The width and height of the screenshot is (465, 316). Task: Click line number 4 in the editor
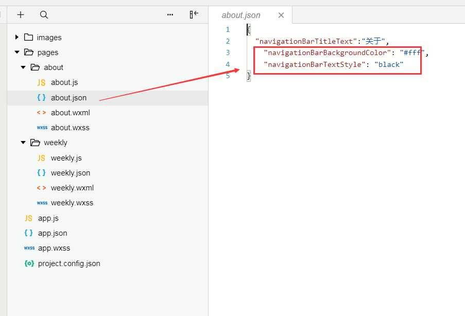pyautogui.click(x=228, y=64)
